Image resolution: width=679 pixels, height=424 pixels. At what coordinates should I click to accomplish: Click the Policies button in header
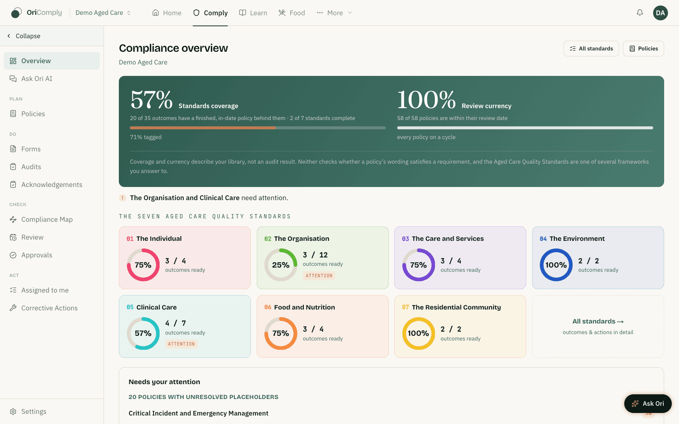643,49
